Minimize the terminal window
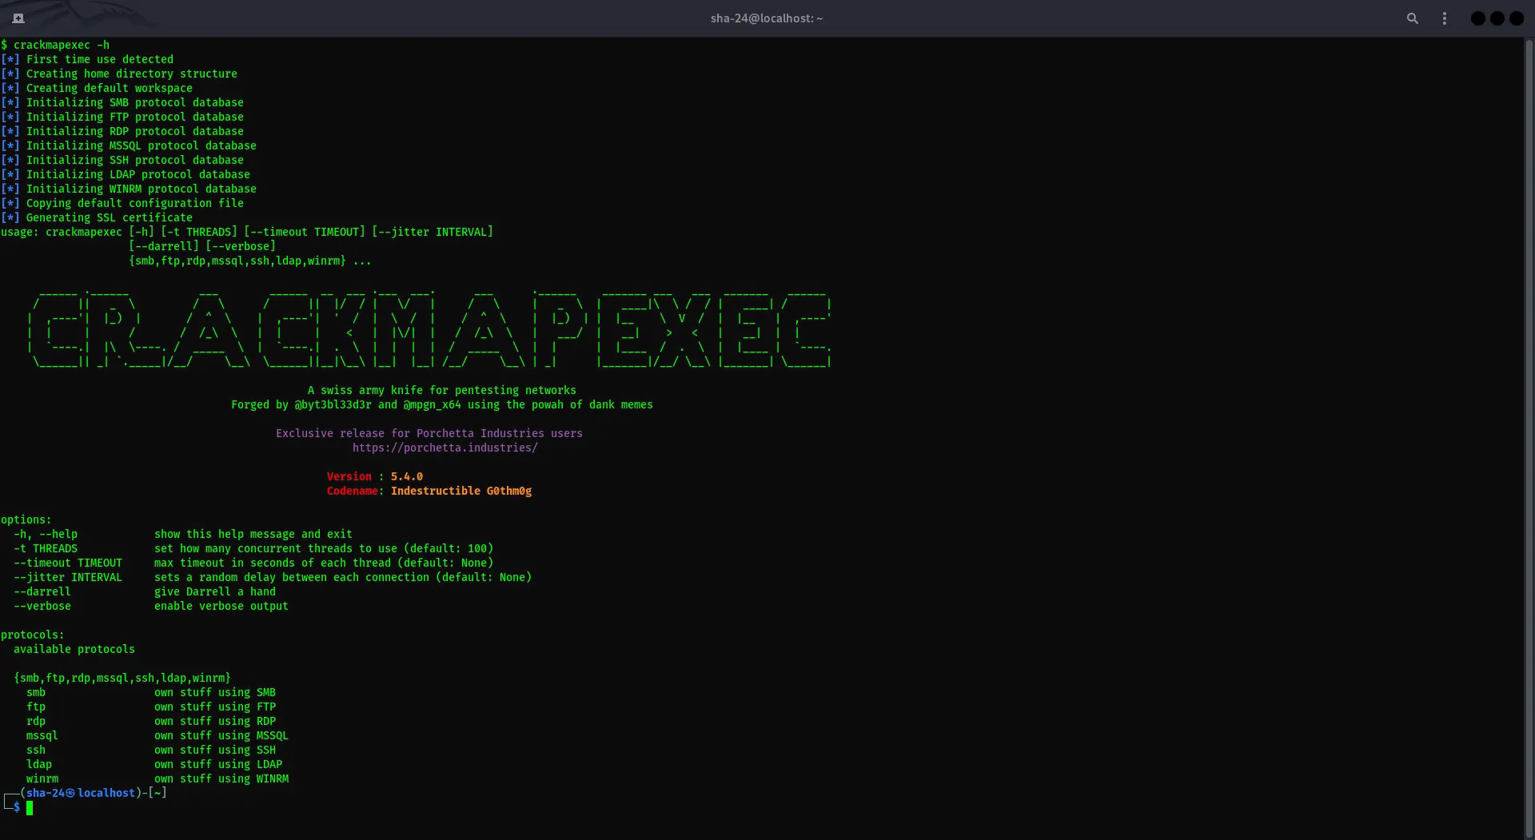 click(1477, 18)
